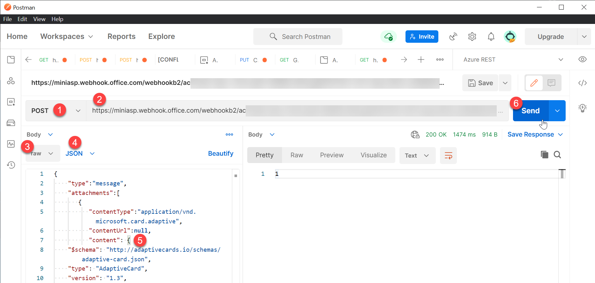Viewport: 595px width, 283px height.
Task: Open the request Body section dropdown
Action: pos(40,135)
